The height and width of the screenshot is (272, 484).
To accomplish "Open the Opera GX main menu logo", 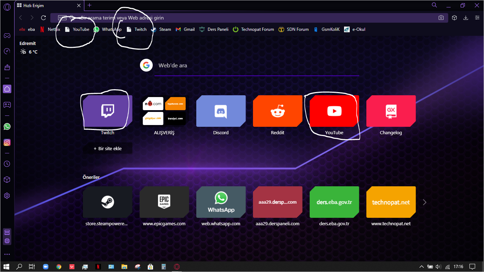I will tap(7, 6).
